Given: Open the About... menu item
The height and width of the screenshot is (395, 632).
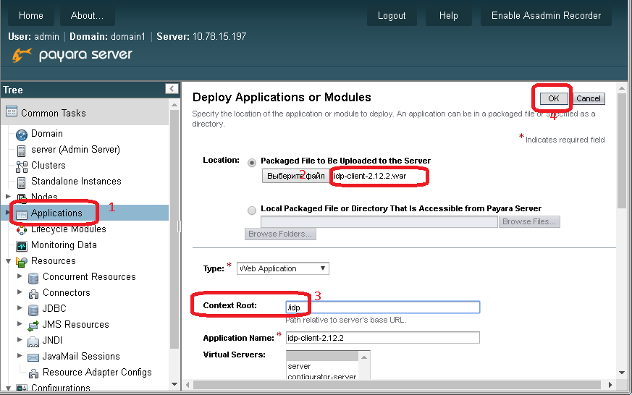Looking at the screenshot, I should (x=87, y=16).
